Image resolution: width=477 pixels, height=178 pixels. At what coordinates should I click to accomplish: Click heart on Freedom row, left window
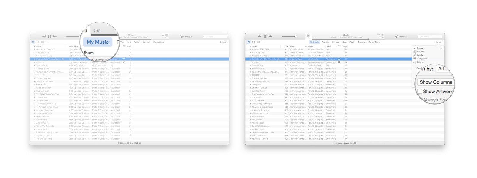pos(123,62)
